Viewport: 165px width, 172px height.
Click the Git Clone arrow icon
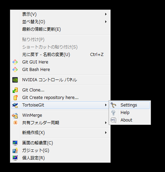15,90
